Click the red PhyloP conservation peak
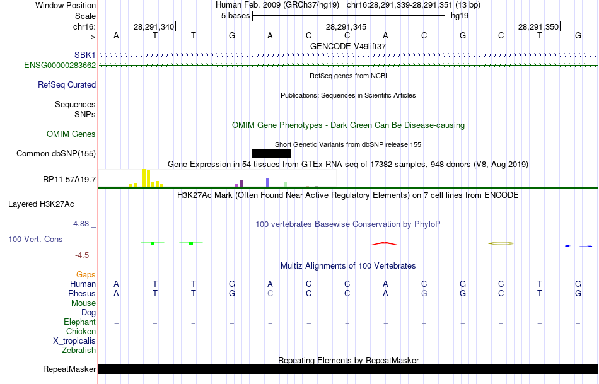599x384 pixels. (x=385, y=243)
